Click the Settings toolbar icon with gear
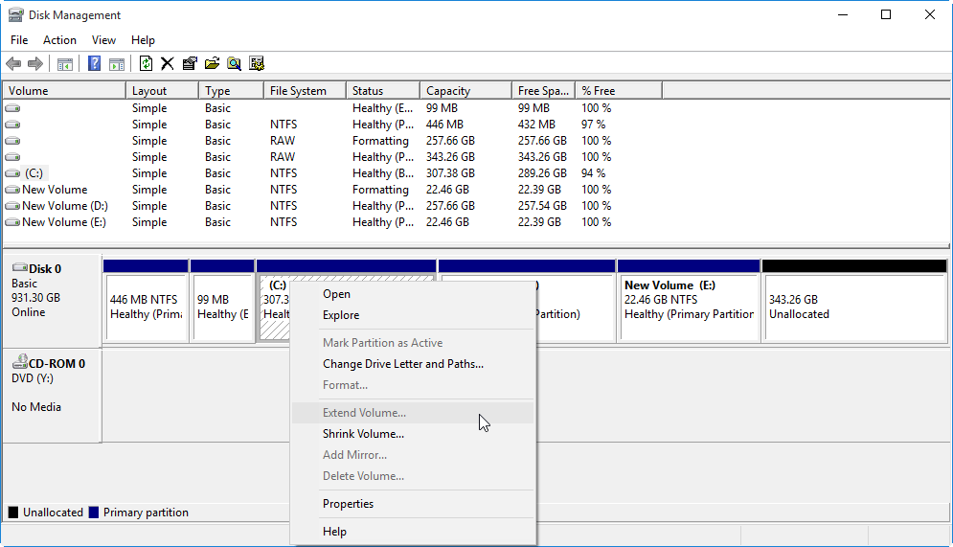953x547 pixels. 257,63
